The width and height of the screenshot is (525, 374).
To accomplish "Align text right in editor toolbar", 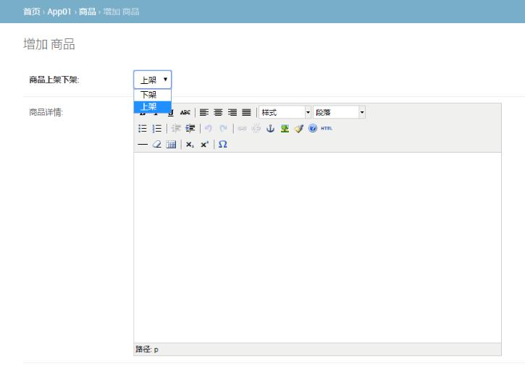I will tap(232, 112).
